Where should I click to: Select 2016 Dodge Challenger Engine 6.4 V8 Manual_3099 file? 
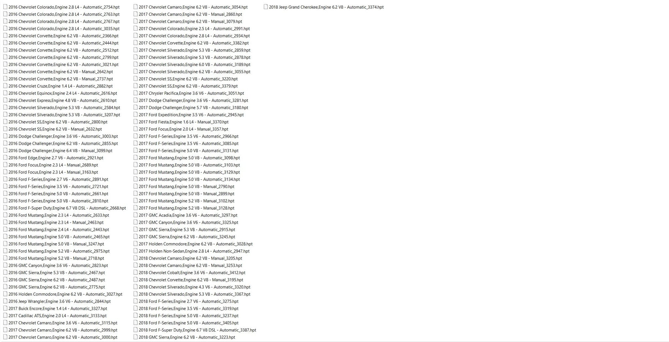[x=58, y=151]
